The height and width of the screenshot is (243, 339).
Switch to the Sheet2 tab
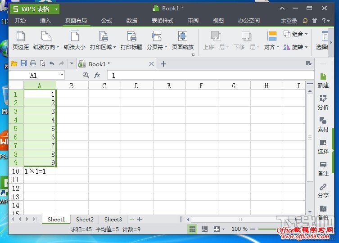(85, 220)
